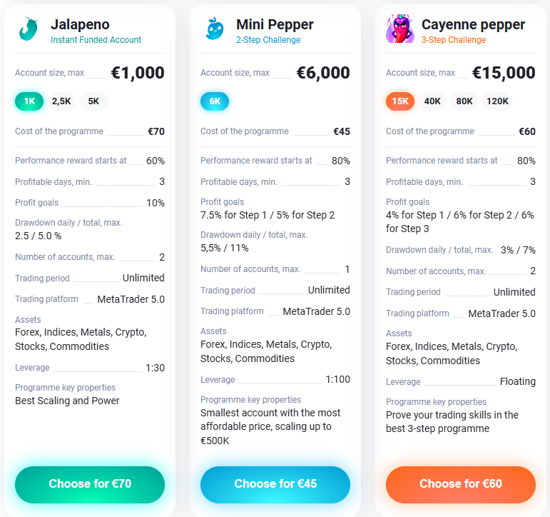
Task: Click the Cayenne pepper plan title
Action: click(x=473, y=24)
